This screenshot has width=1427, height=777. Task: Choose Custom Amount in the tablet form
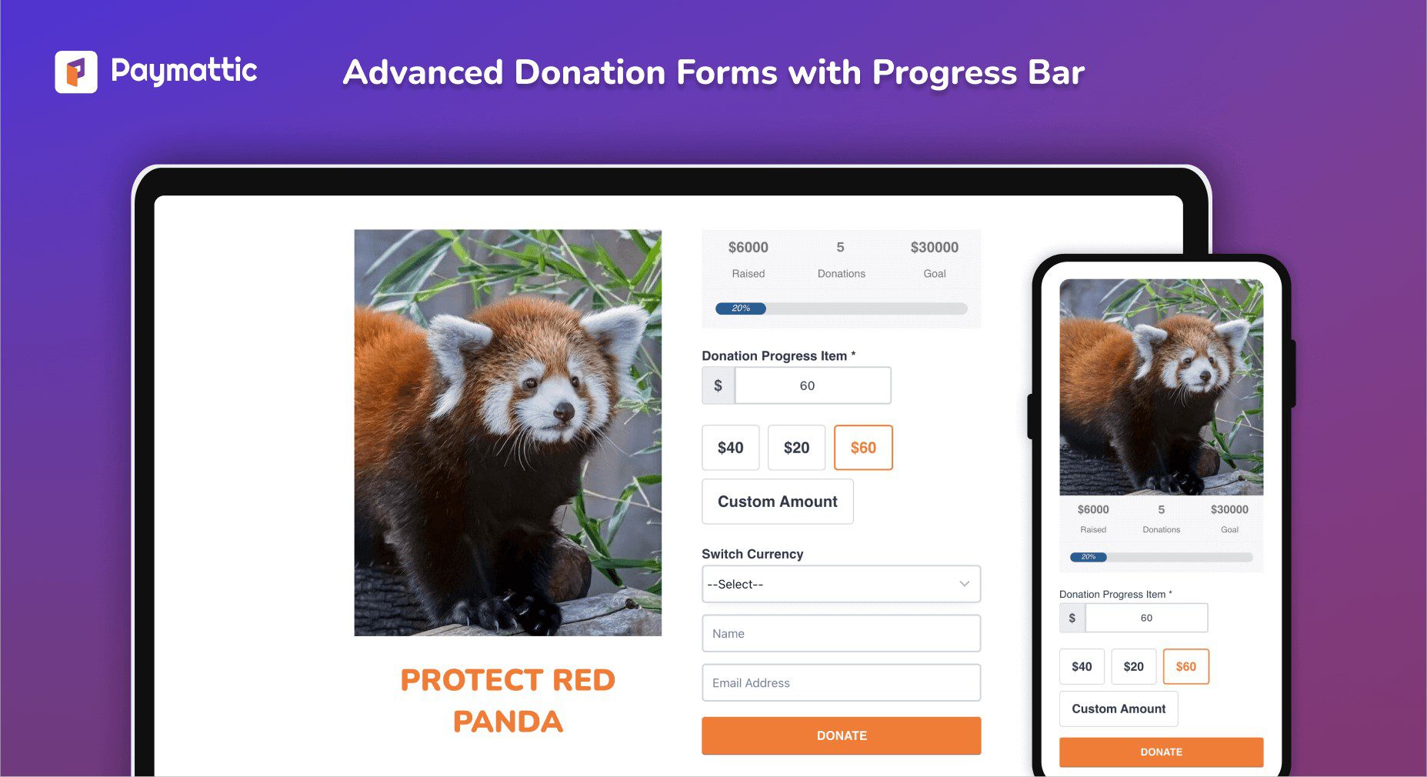(x=778, y=502)
